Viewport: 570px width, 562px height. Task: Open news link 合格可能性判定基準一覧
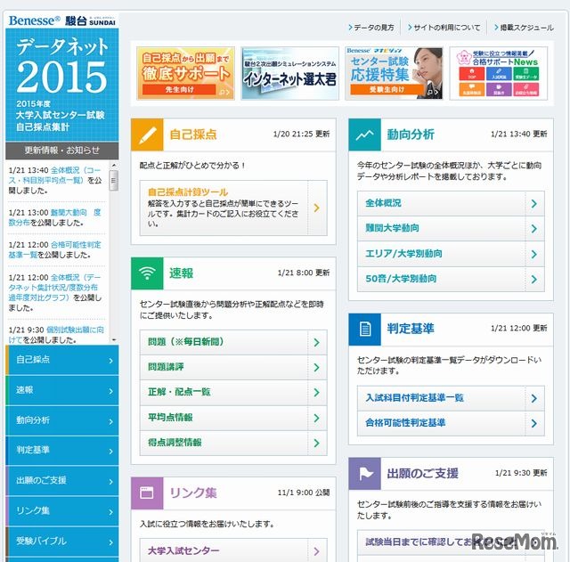(54, 249)
